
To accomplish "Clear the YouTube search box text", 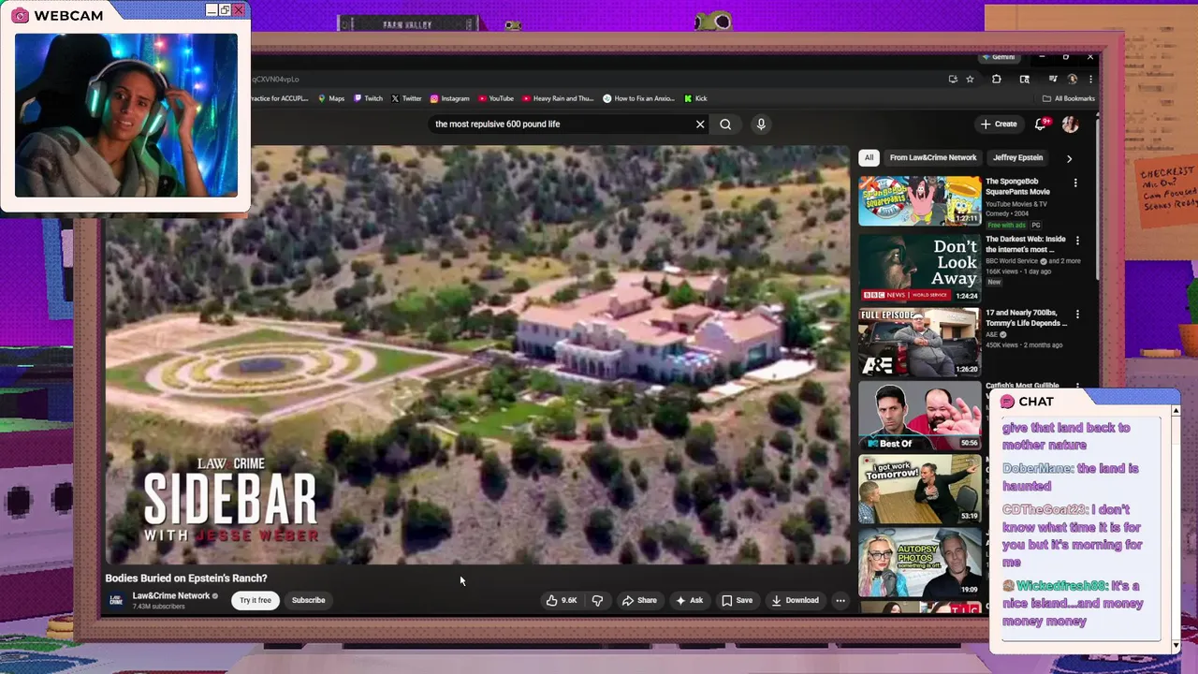I will [x=700, y=124].
